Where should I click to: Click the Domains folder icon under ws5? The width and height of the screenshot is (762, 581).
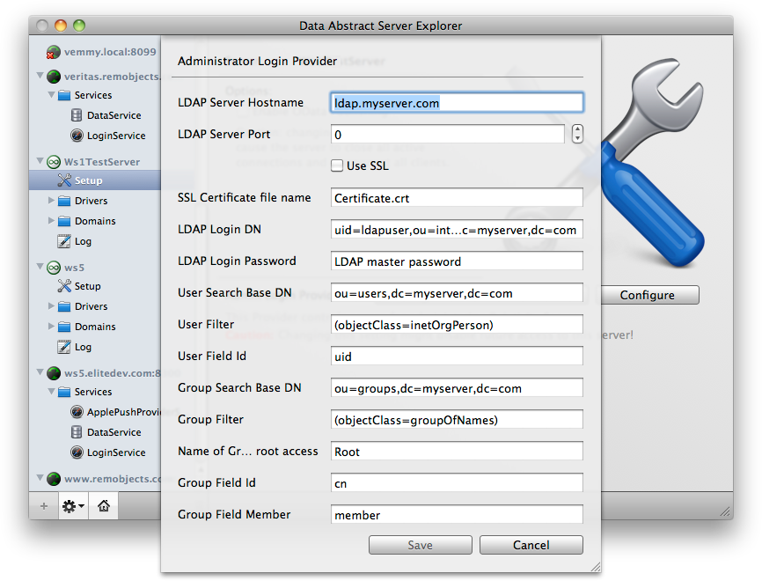pyautogui.click(x=64, y=327)
